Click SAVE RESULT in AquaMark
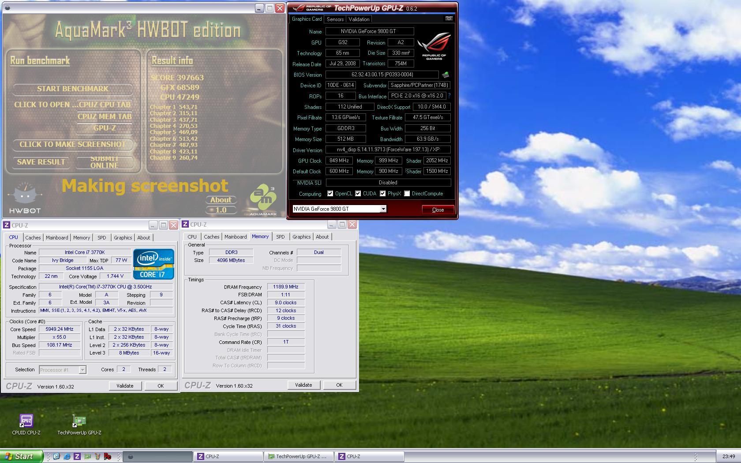The width and height of the screenshot is (741, 463). [41, 162]
